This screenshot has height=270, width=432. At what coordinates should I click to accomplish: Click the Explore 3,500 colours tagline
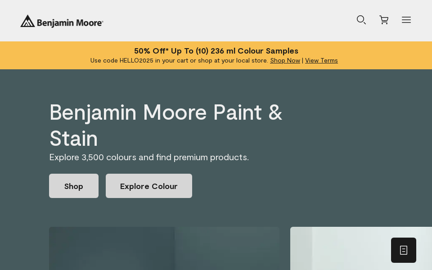click(149, 157)
